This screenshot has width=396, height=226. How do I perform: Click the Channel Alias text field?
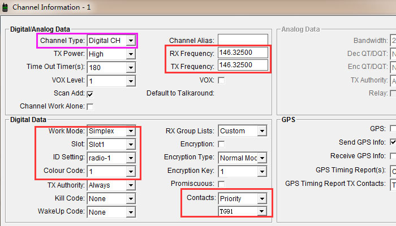243,41
